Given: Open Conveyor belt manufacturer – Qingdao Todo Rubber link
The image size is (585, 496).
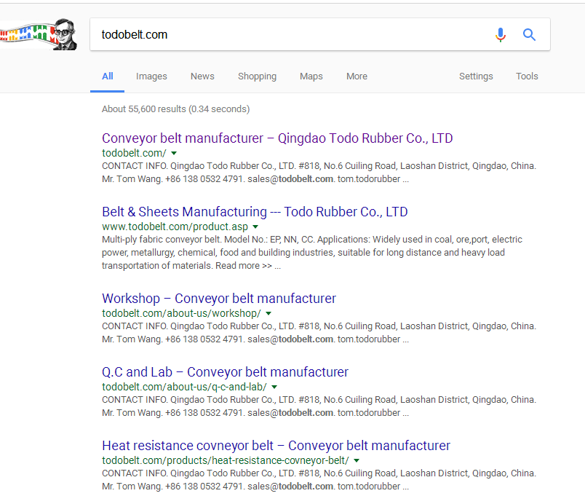Looking at the screenshot, I should coord(277,138).
